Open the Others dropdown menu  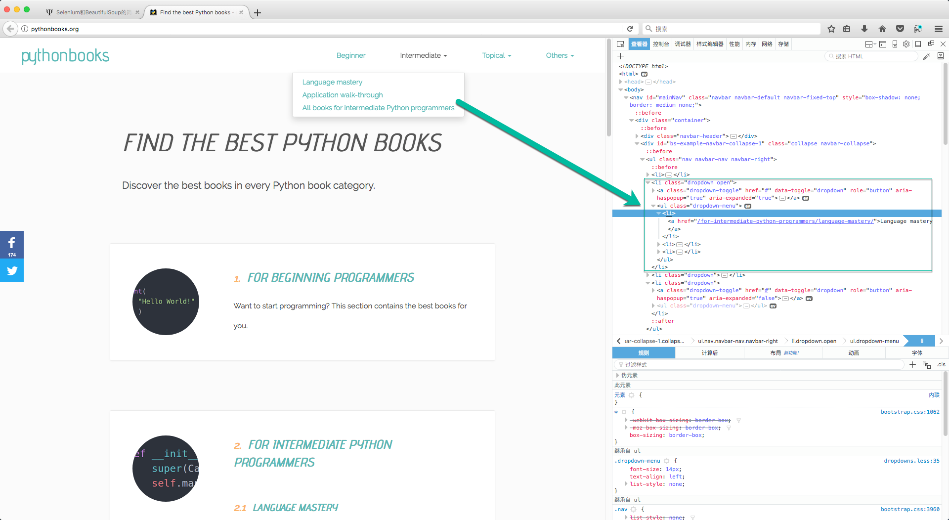pos(560,55)
